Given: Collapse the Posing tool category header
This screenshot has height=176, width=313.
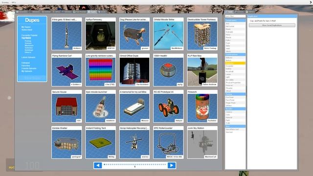Looking at the screenshot, I should tap(235, 94).
